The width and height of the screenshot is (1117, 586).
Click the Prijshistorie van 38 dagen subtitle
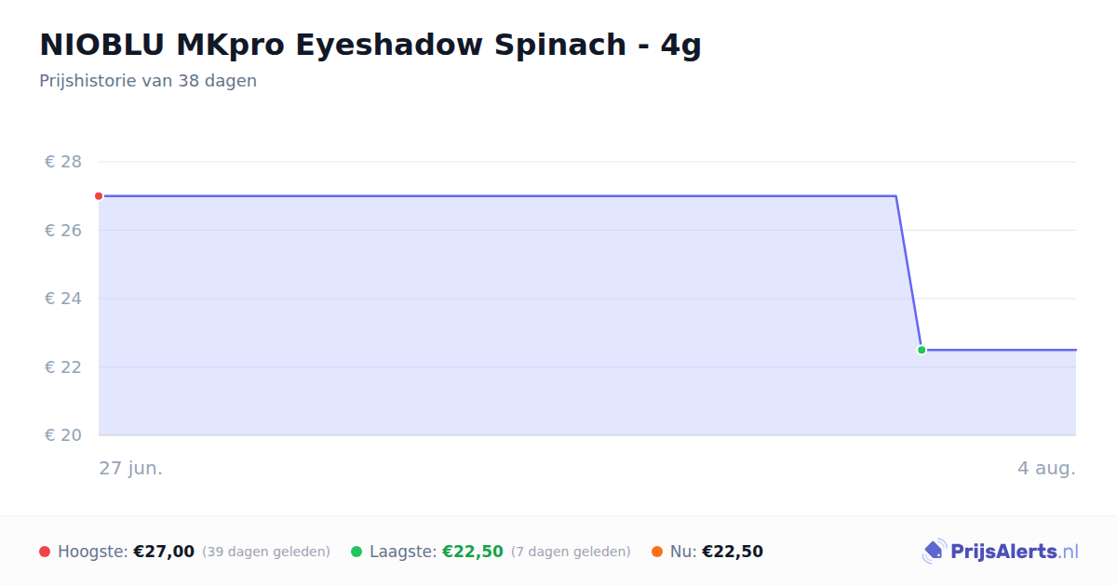[148, 81]
